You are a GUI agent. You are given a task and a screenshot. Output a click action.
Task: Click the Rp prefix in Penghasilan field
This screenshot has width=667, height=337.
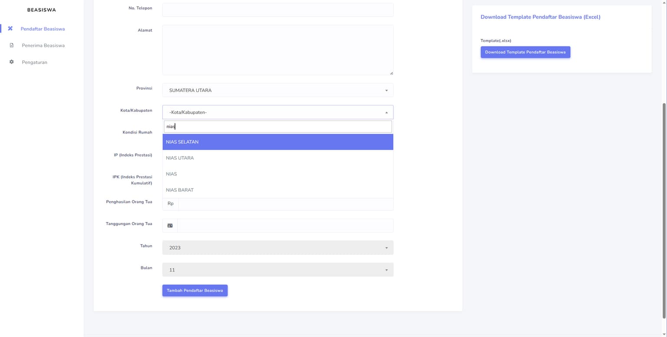coord(170,203)
